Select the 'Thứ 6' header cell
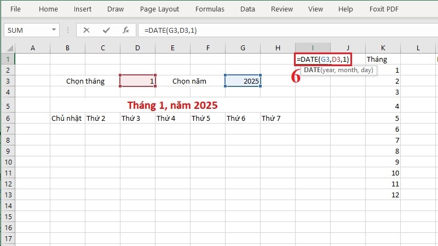The image size is (438, 246). tap(243, 118)
